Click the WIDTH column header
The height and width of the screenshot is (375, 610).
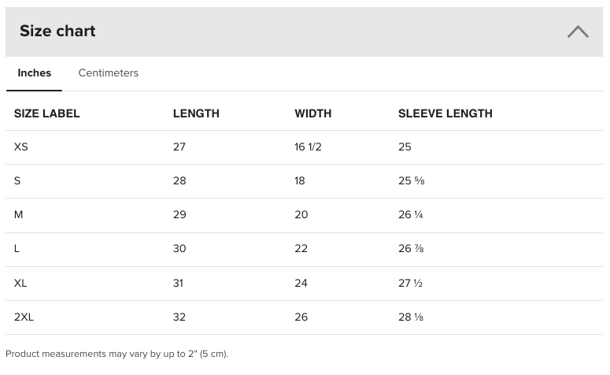click(x=312, y=113)
